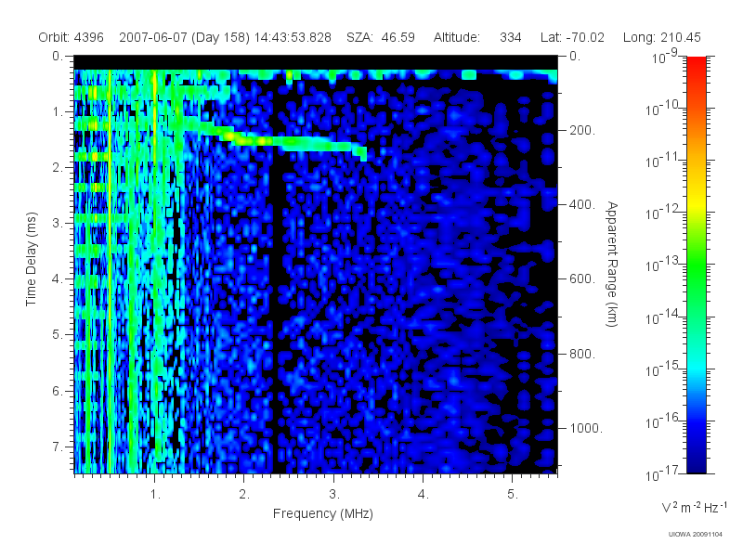743x557 pixels.
Task: Click the red top of the color bar
Action: (x=696, y=64)
